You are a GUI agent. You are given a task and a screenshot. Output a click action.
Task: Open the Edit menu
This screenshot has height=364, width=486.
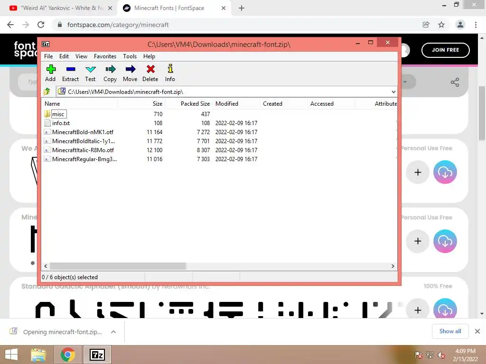pyautogui.click(x=64, y=56)
